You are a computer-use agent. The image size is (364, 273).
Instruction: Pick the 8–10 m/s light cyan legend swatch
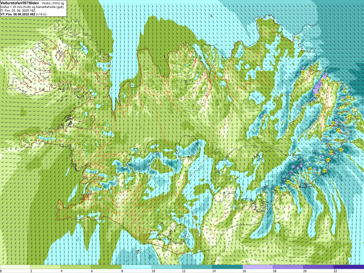tap(136, 267)
